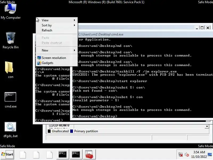Image resolution: width=213 pixels, height=160 pixels.
Task: Click the Start button
Action: 7,154
